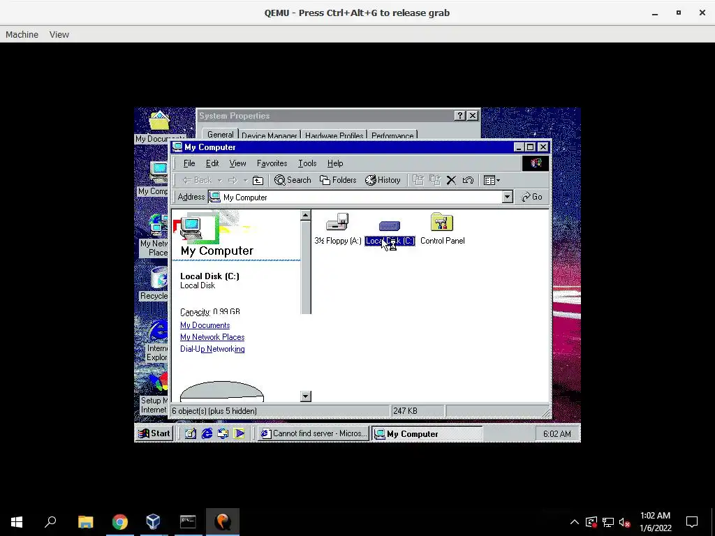The width and height of the screenshot is (715, 536).
Task: Open the Views toolbar dropdown
Action: pos(492,181)
